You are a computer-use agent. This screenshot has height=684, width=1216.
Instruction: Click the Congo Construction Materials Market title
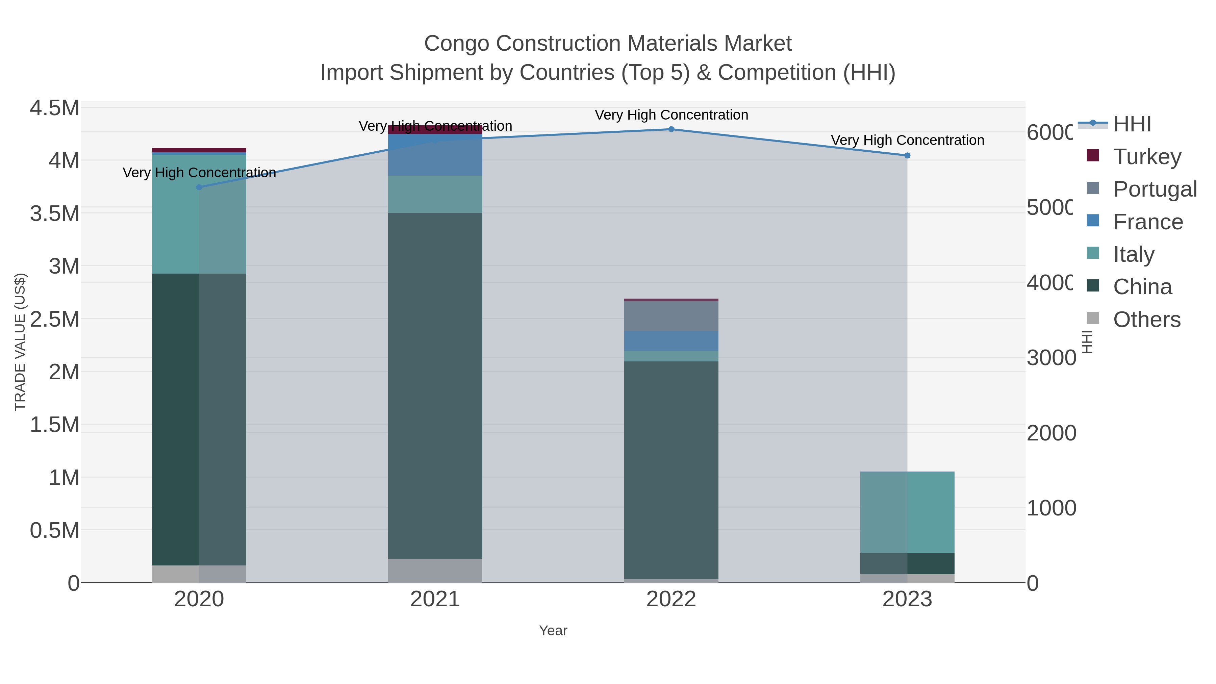[608, 44]
